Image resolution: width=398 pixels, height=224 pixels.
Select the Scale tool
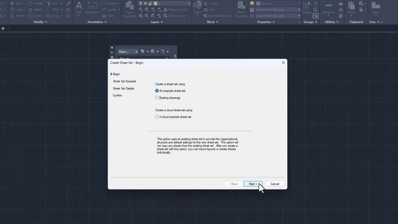(35, 16)
